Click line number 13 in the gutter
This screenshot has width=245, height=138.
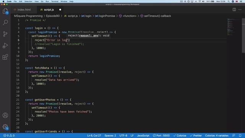pyautogui.click(x=18, y=68)
